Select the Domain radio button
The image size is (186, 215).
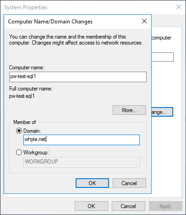19,131
